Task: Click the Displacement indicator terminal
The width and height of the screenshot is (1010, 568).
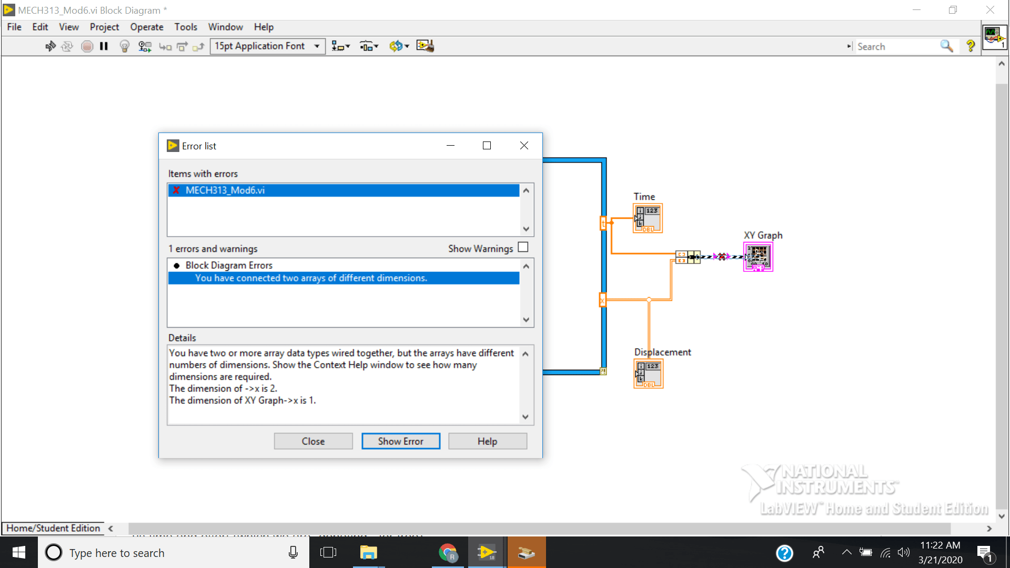Action: pyautogui.click(x=648, y=374)
